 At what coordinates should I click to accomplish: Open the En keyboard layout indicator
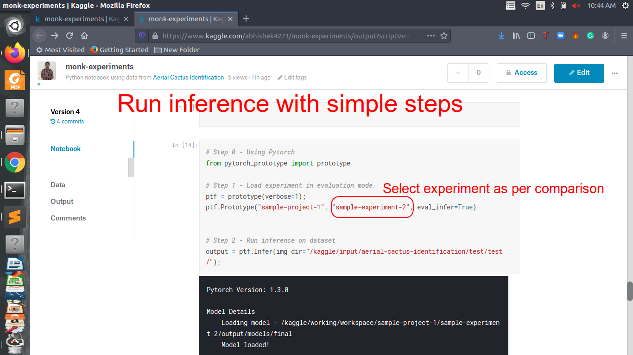[x=540, y=6]
